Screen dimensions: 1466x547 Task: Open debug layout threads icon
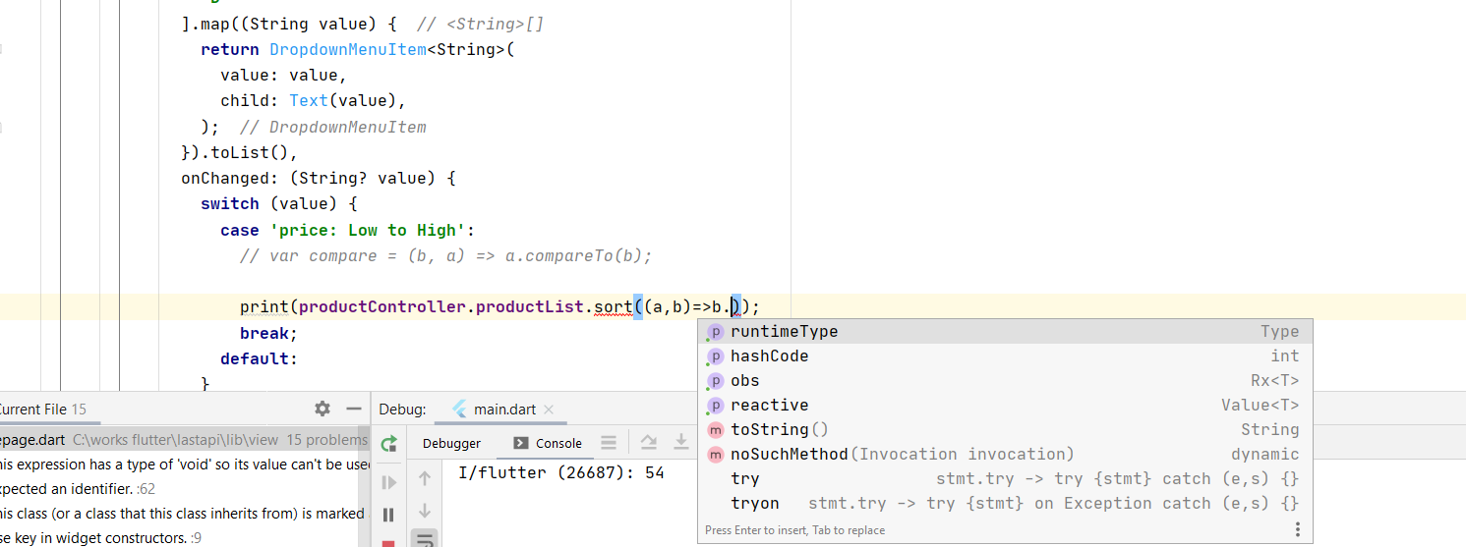pyautogui.click(x=609, y=443)
